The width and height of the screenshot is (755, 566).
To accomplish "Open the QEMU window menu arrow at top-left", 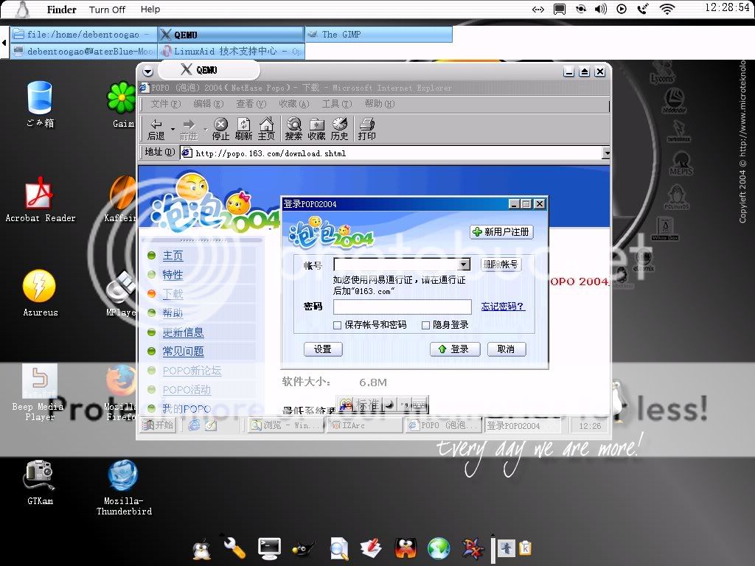I will pyautogui.click(x=147, y=71).
